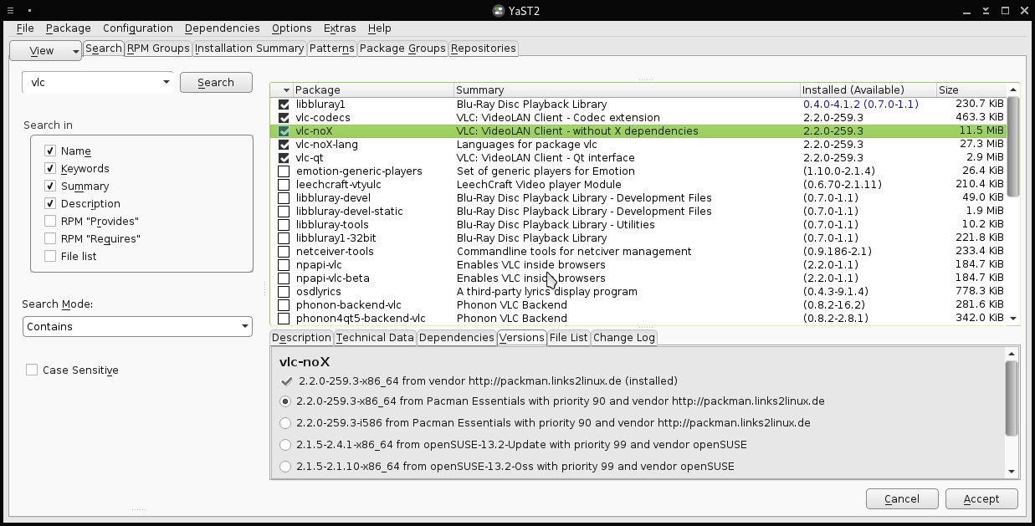The image size is (1035, 526).
Task: Show the File List tab
Action: tap(568, 338)
